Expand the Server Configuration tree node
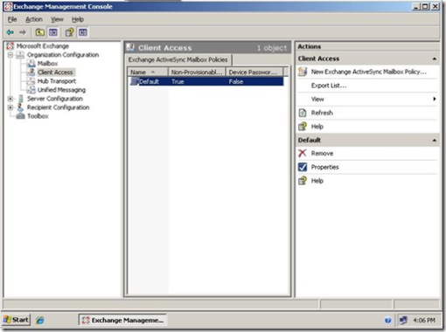The width and height of the screenshot is (446, 332). [10, 99]
